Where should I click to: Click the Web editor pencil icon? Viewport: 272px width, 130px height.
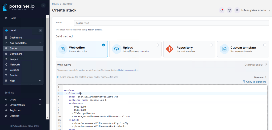63,49
